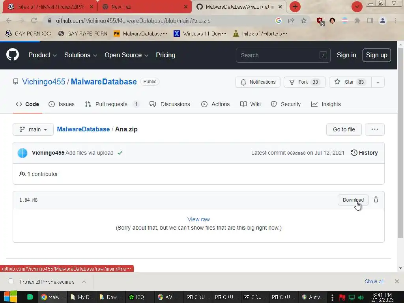404x303 pixels.
Task: Open the Discussions tab
Action: click(170, 104)
